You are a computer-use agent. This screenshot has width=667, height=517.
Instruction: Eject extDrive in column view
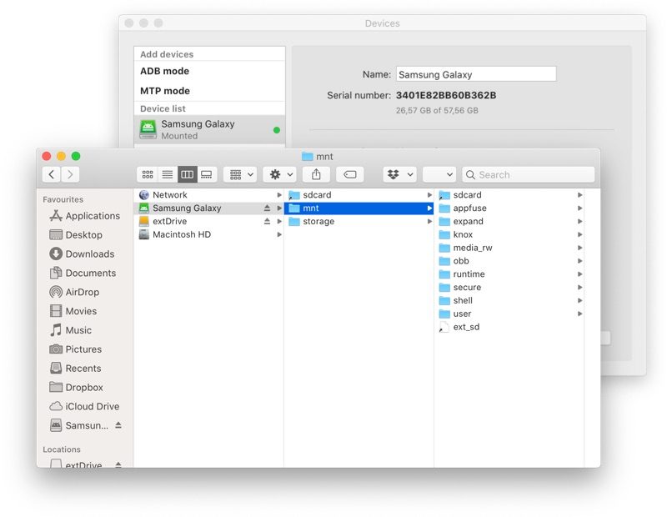click(267, 221)
